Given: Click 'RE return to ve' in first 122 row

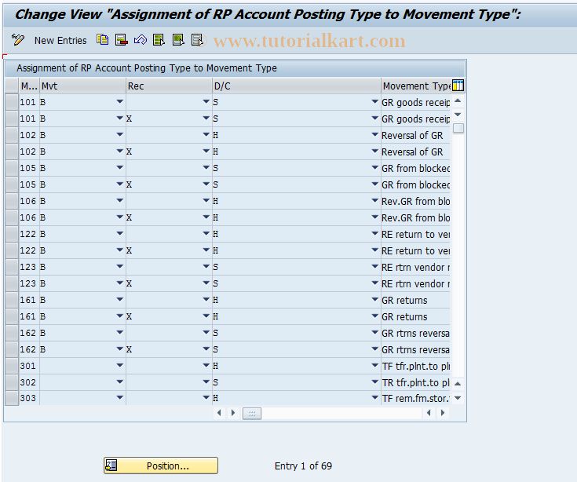Looking at the screenshot, I should pyautogui.click(x=416, y=235).
